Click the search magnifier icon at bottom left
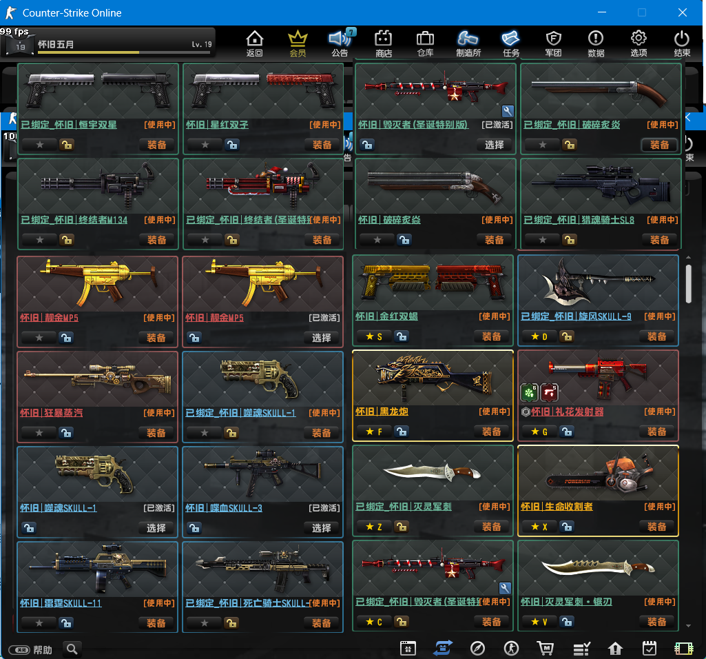This screenshot has width=706, height=659. point(72,649)
